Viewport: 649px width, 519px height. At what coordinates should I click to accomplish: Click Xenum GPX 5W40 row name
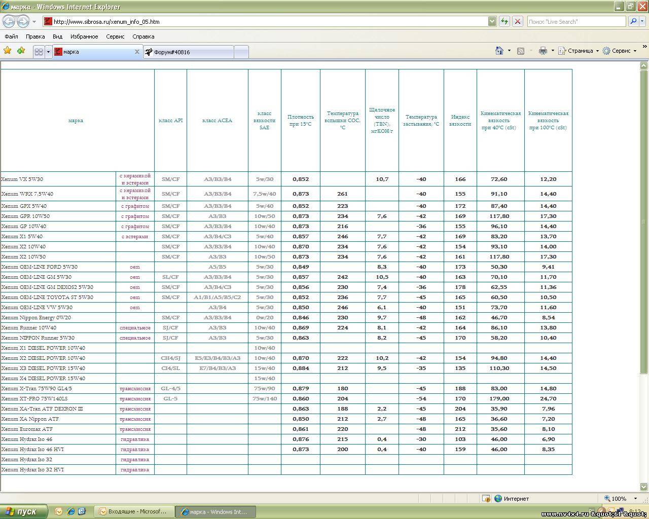[24, 206]
